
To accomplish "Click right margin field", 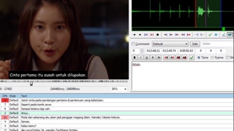I will (211, 51).
